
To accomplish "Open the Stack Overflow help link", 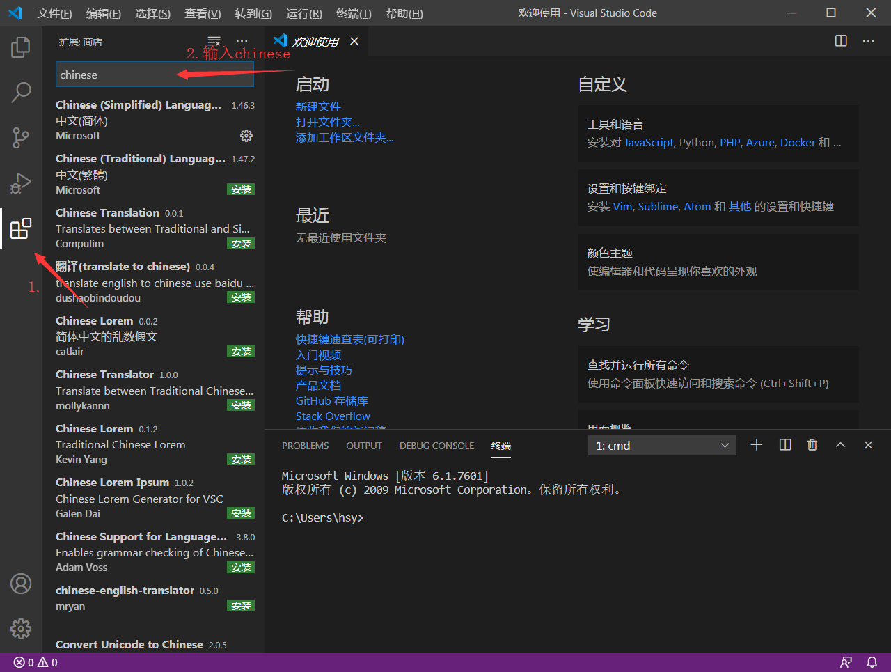I will pos(333,416).
